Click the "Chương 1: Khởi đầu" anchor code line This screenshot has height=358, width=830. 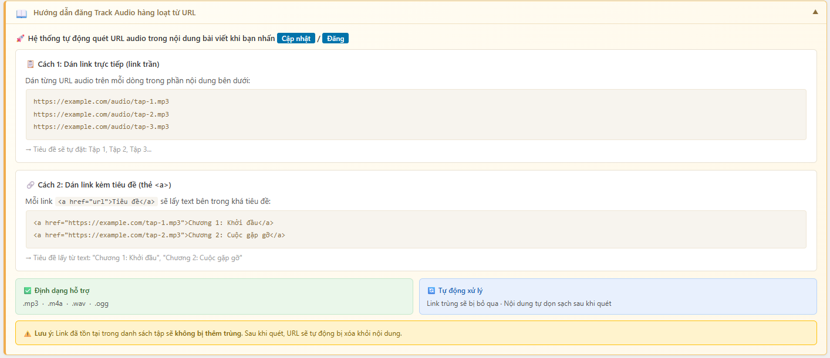coord(153,223)
